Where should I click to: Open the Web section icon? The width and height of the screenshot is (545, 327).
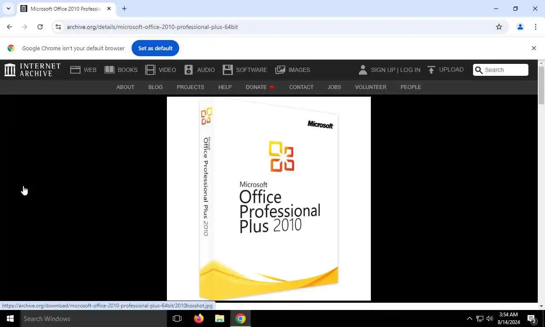(75, 70)
